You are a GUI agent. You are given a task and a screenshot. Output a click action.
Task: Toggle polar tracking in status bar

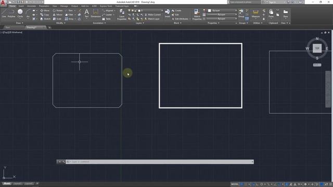(261, 184)
